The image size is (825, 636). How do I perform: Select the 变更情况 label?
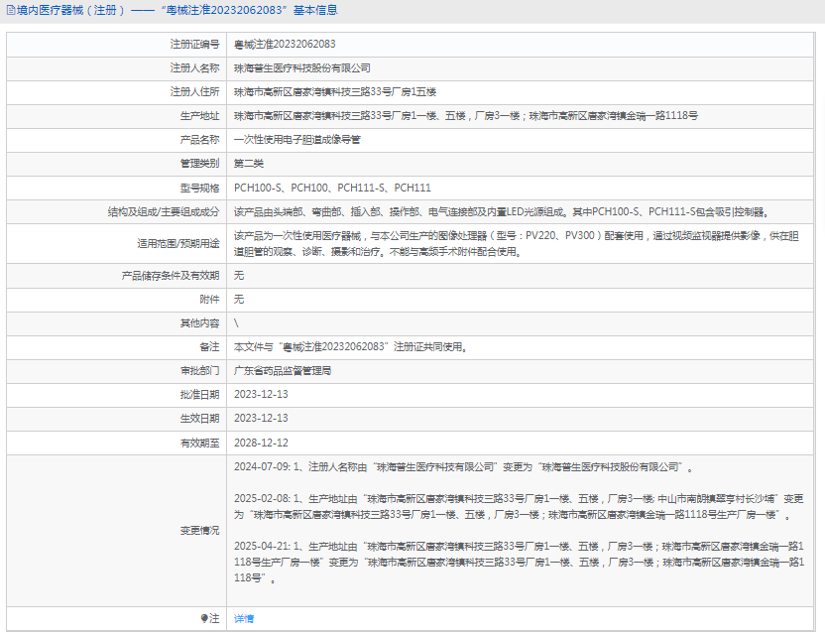200,530
